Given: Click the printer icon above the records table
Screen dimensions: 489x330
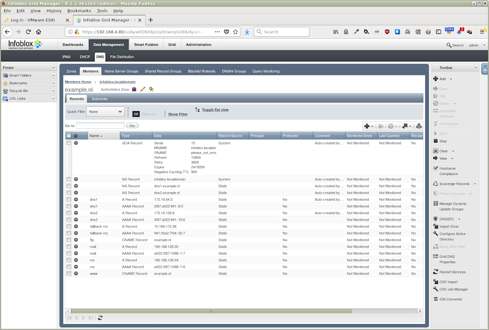Looking at the screenshot, I should tap(419, 126).
